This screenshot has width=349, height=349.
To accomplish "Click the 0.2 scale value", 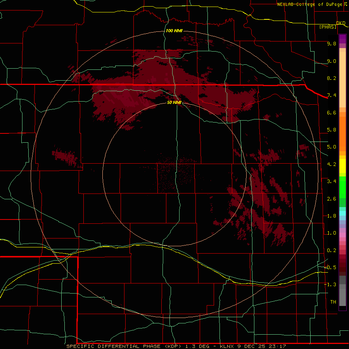I will pos(332,251).
